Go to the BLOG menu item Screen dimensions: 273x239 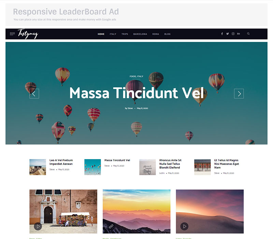[x=167, y=34]
